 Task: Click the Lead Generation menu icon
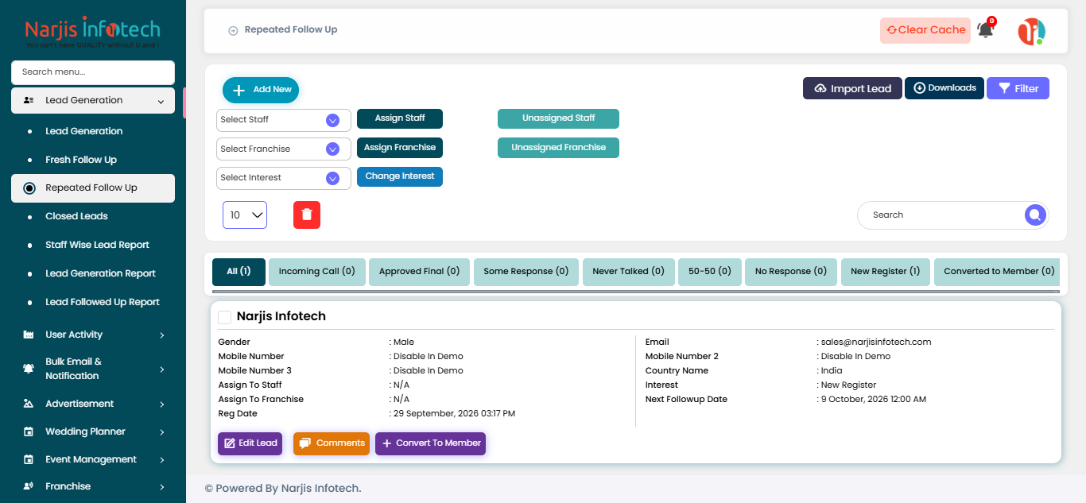pyautogui.click(x=29, y=101)
